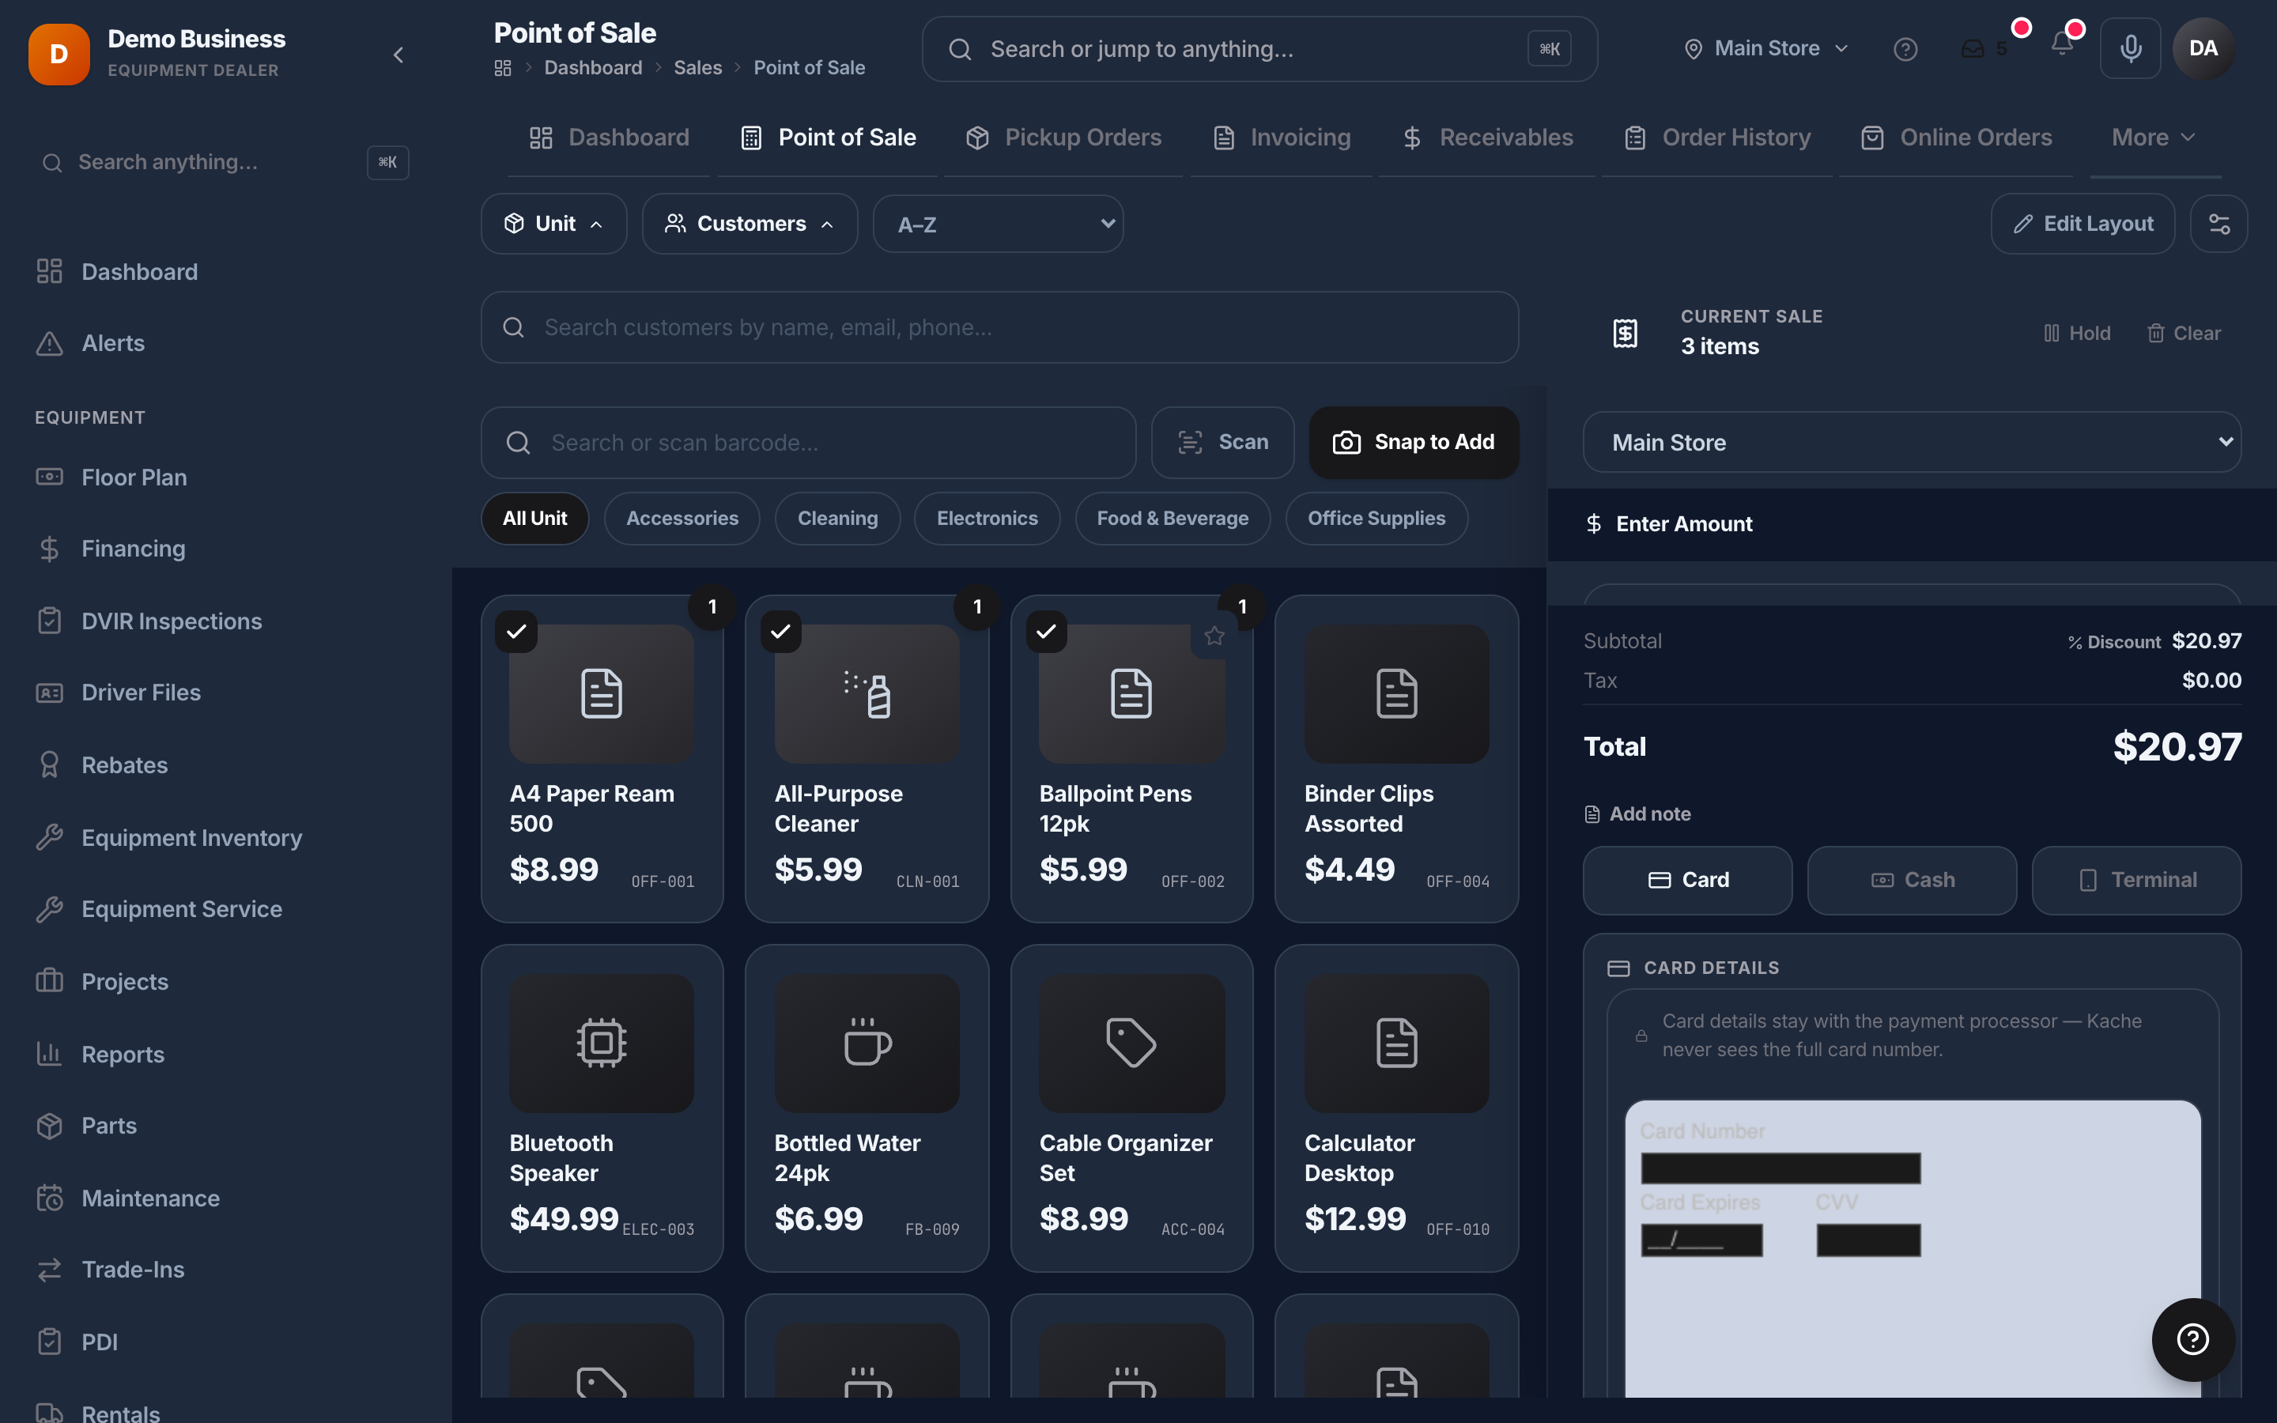Image resolution: width=2277 pixels, height=1423 pixels.
Task: Select Terminal payment method
Action: pyautogui.click(x=2135, y=880)
